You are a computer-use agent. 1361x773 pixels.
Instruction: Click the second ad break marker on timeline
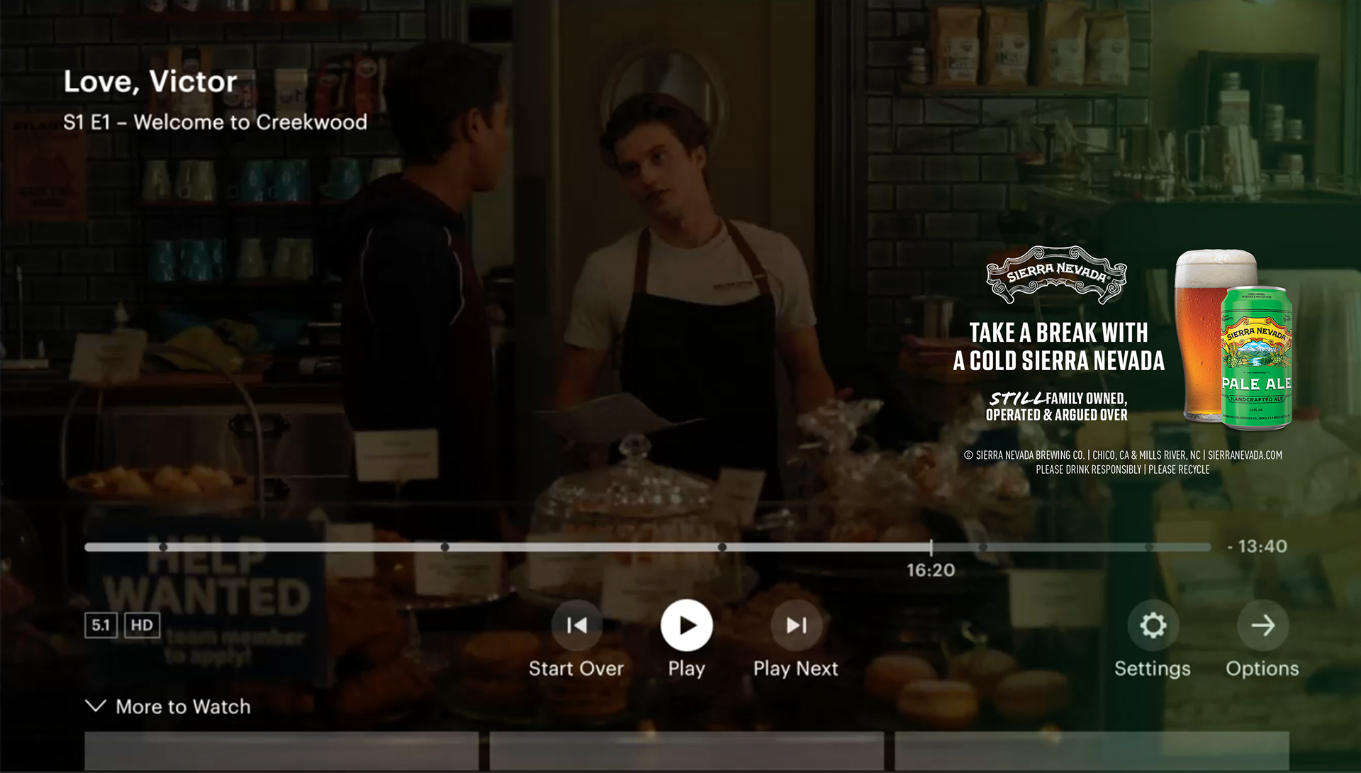coord(444,547)
